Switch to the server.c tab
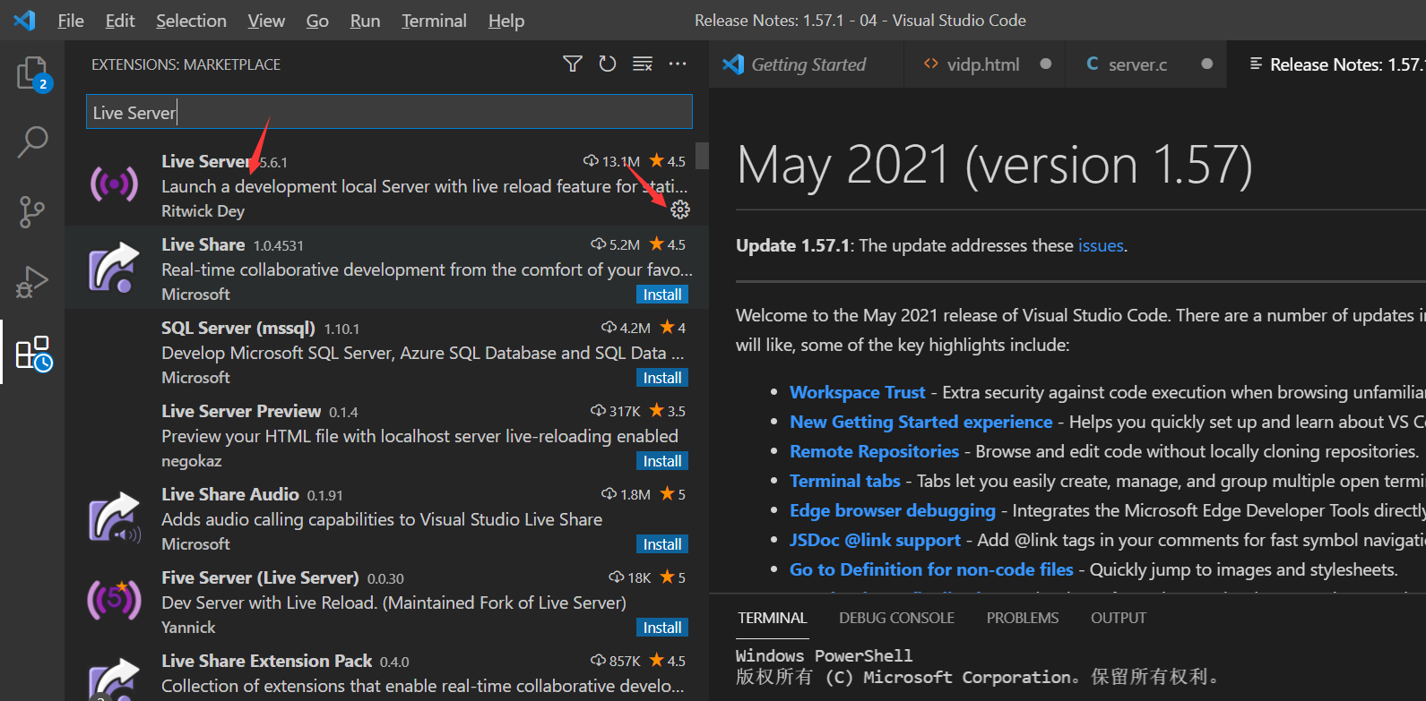Viewport: 1426px width, 701px height. (1145, 64)
